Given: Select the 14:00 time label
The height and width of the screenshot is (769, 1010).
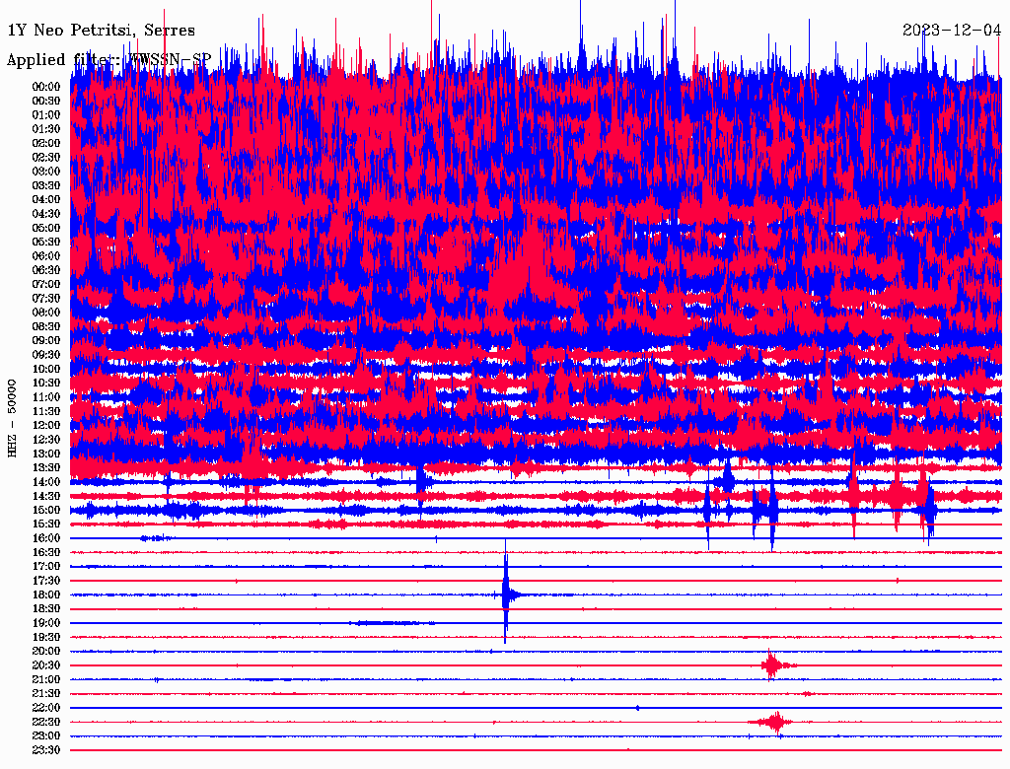Looking at the screenshot, I should [x=46, y=481].
